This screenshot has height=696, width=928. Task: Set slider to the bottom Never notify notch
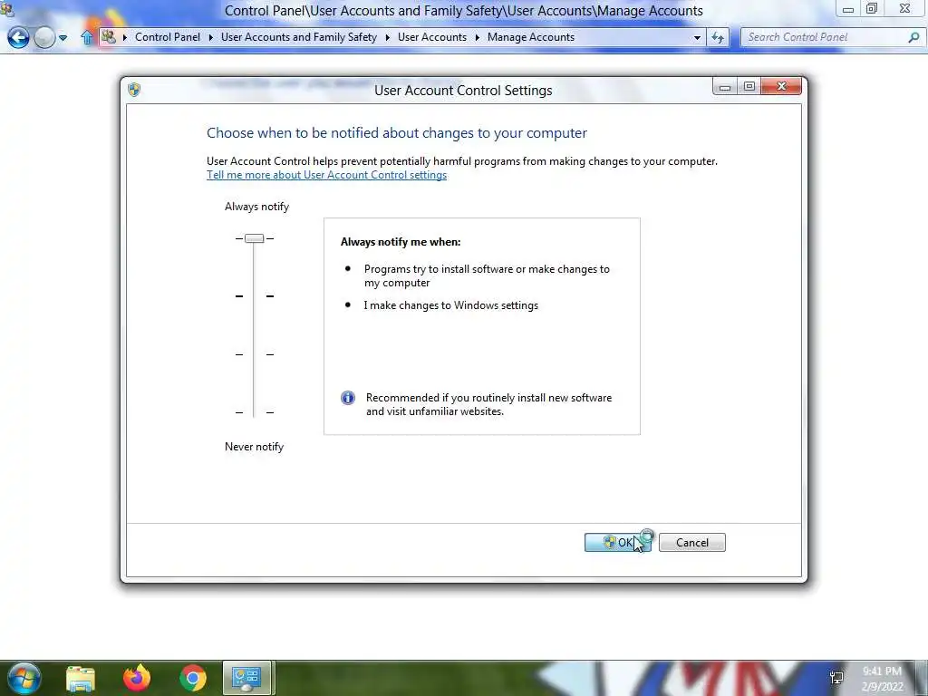click(x=254, y=412)
